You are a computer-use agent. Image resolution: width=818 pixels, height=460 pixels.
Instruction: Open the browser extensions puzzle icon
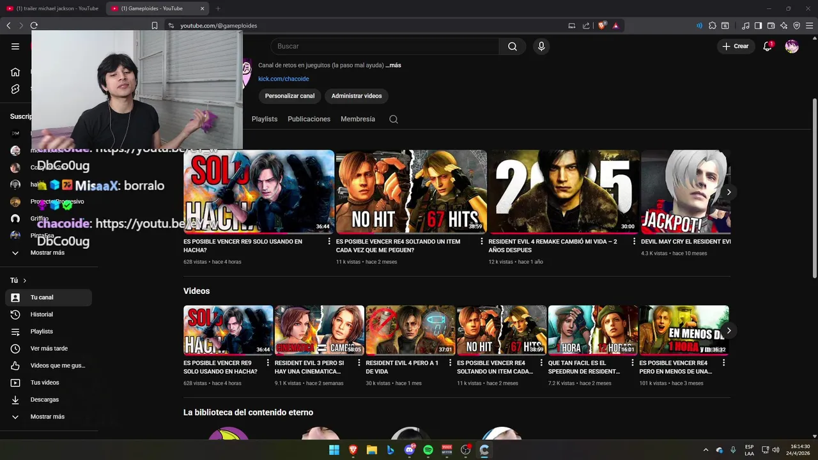(x=713, y=26)
